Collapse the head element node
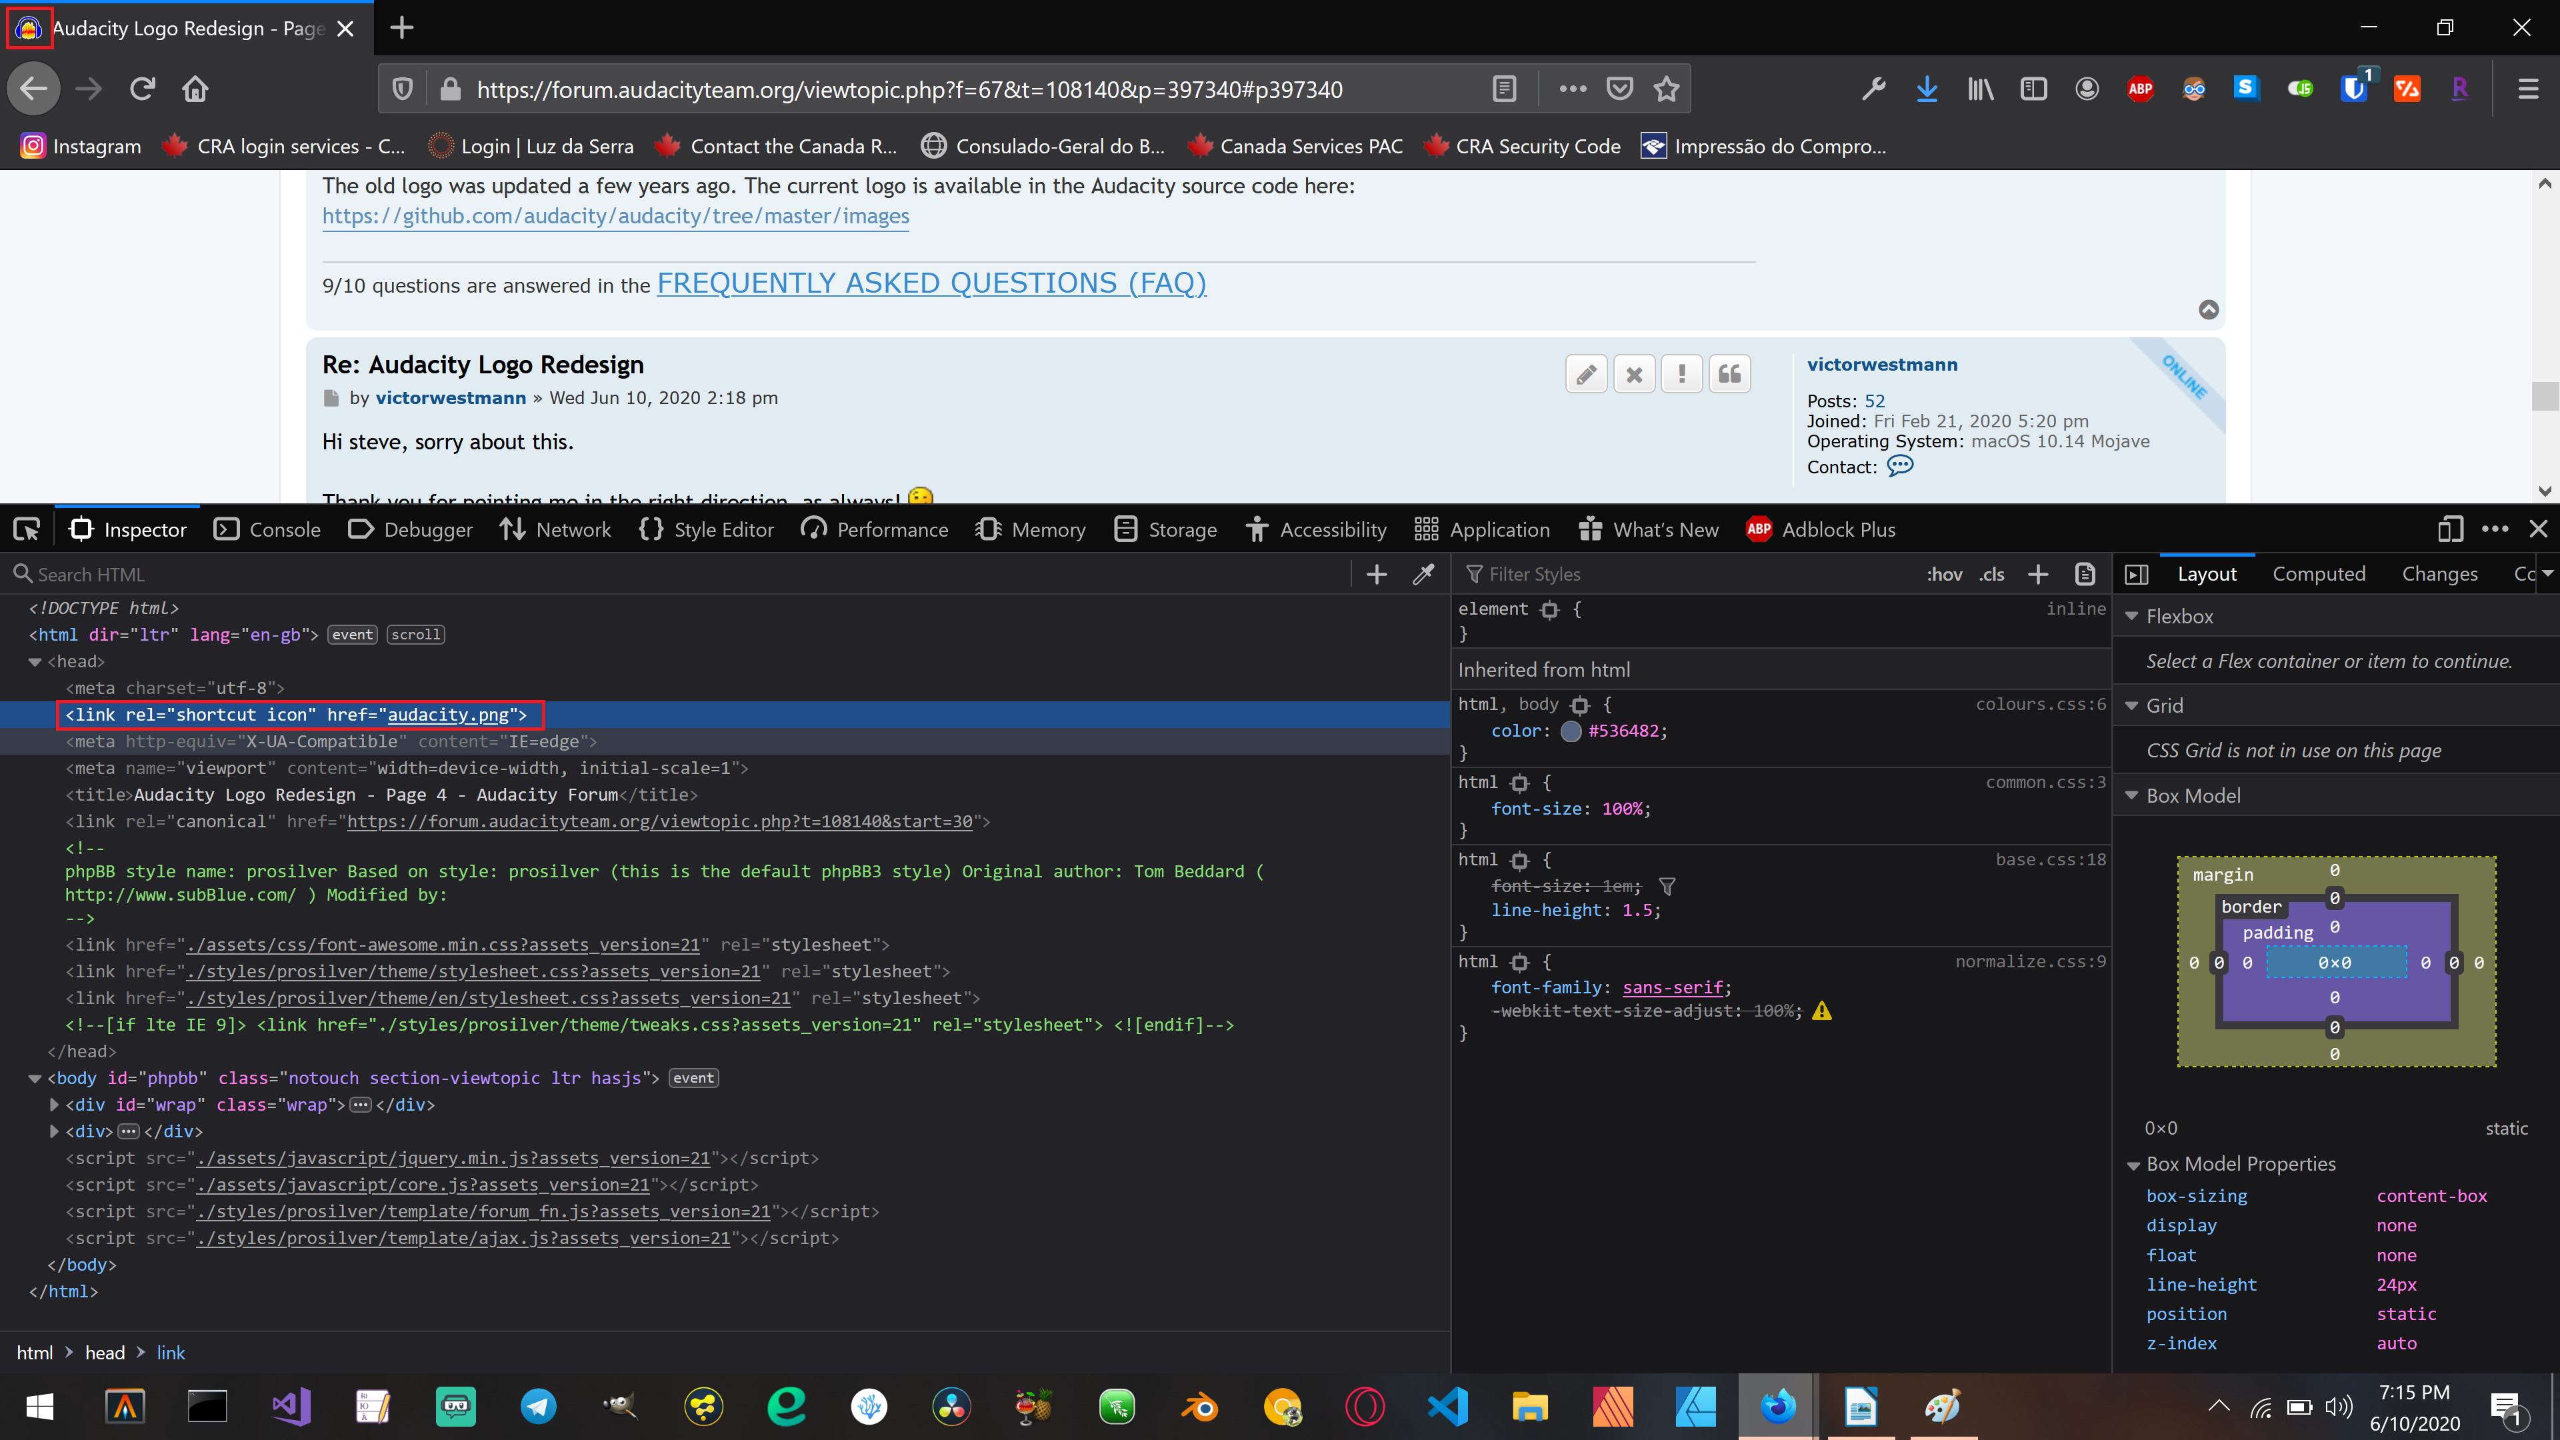2560x1440 pixels. [x=35, y=662]
